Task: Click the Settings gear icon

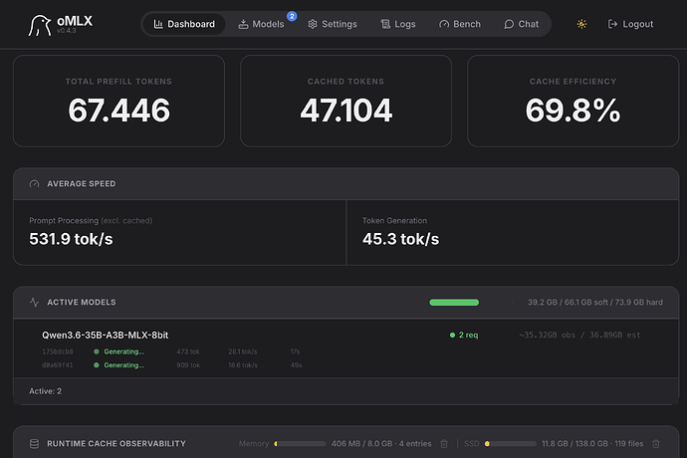Action: (313, 24)
